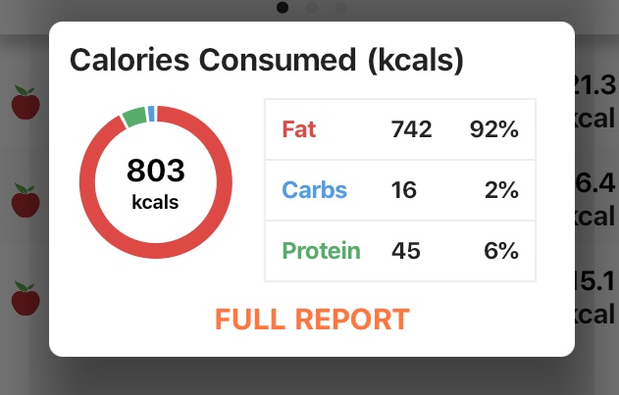Click the 16 carbs calories value
619x395 pixels.
pos(403,190)
